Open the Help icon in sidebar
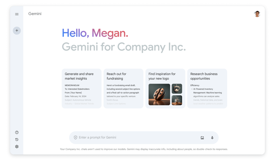The width and height of the screenshot is (275, 160). pos(17,132)
